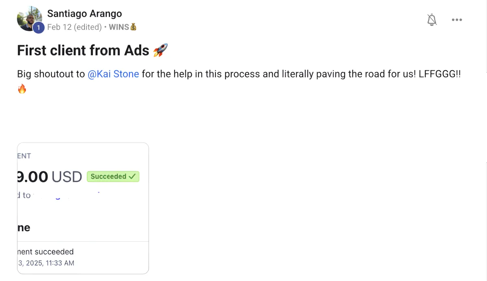Click the 9.00 USD amount in the image
This screenshot has height=281, width=487.
(50, 177)
